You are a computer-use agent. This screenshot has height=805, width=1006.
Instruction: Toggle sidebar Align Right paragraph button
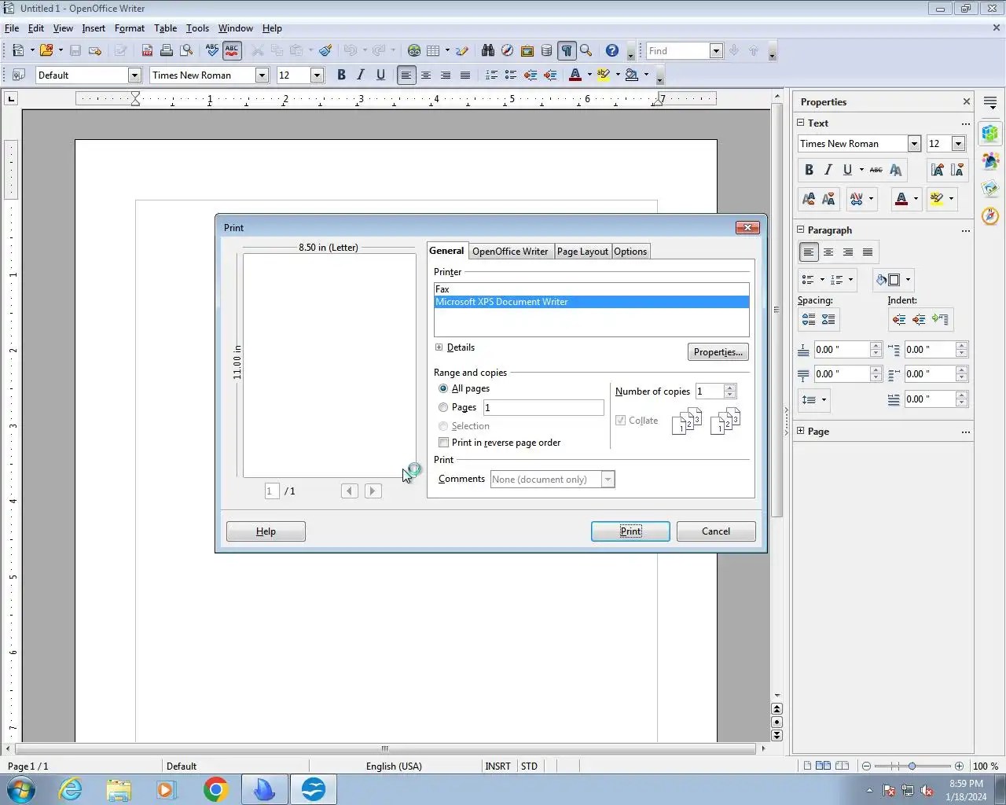click(x=848, y=252)
